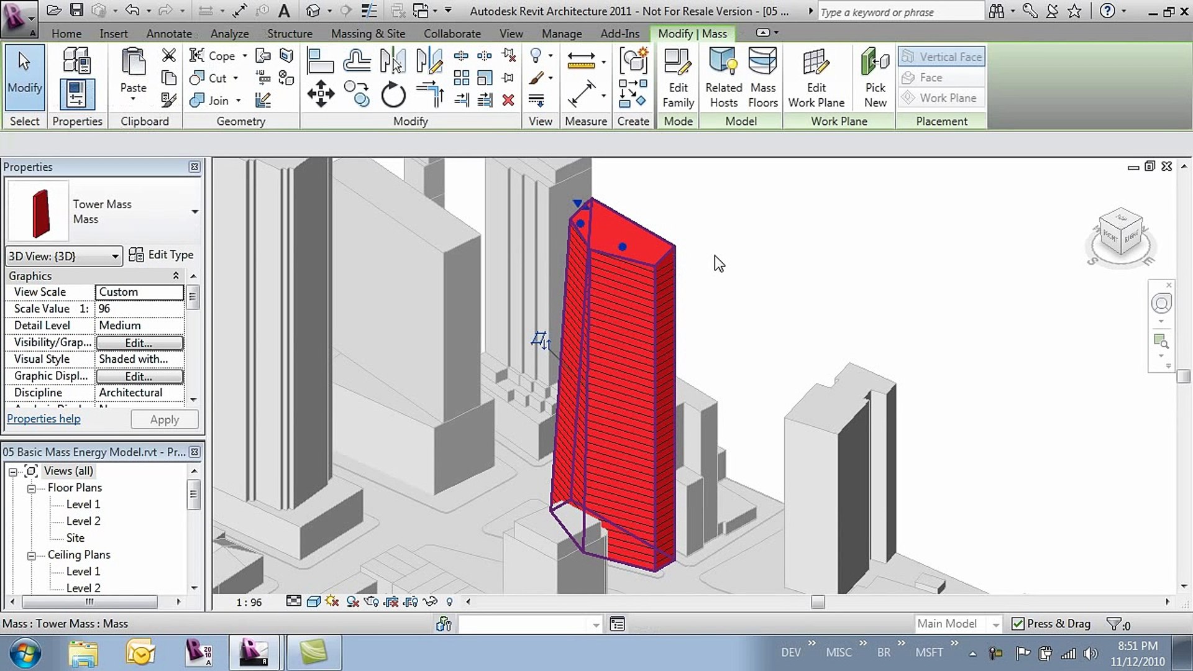
Task: Click the Match Type Properties paintbrush icon
Action: click(168, 99)
